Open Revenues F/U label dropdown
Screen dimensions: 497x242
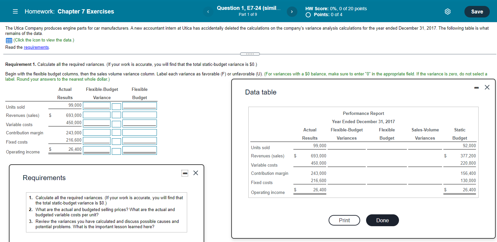[x=116, y=115]
